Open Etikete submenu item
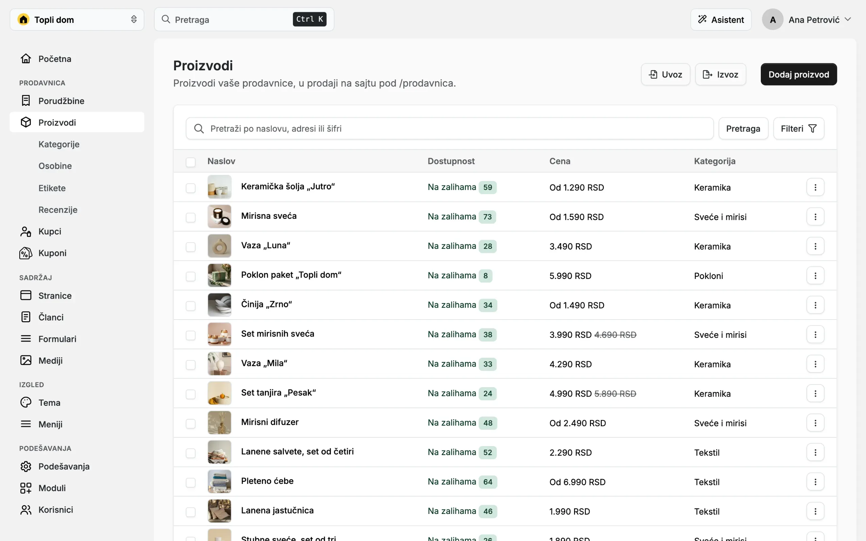866x541 pixels. click(52, 188)
